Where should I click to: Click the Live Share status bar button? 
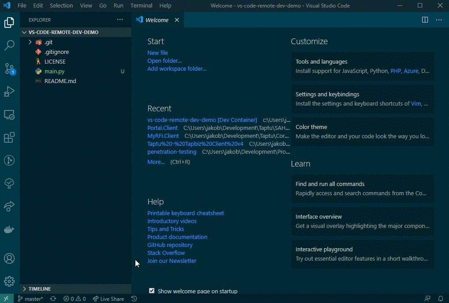(x=109, y=299)
